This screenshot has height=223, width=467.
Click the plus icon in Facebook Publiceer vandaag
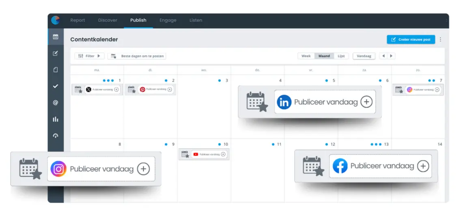(423, 166)
